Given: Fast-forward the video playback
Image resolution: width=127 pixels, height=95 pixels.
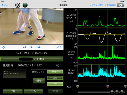Looking at the screenshot, I should click(39, 47).
